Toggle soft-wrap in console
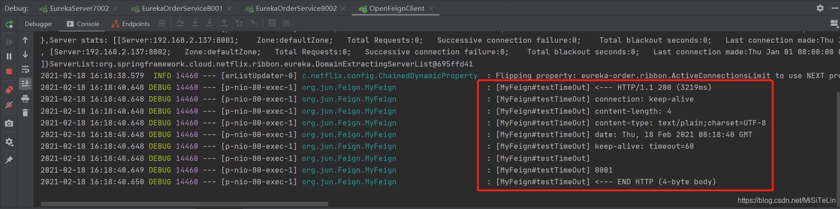The width and height of the screenshot is (840, 209). coord(25,70)
